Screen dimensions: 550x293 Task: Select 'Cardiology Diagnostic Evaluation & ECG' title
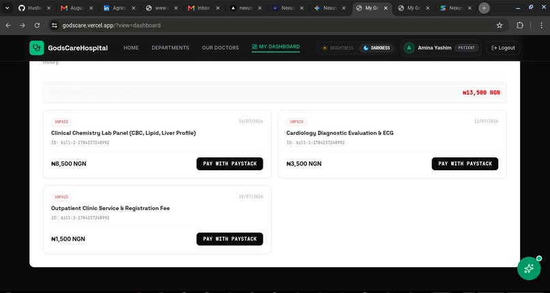click(x=340, y=133)
